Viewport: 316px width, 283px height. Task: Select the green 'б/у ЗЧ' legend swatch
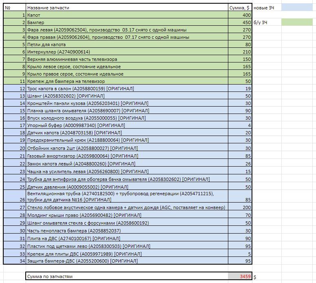(x=297, y=22)
